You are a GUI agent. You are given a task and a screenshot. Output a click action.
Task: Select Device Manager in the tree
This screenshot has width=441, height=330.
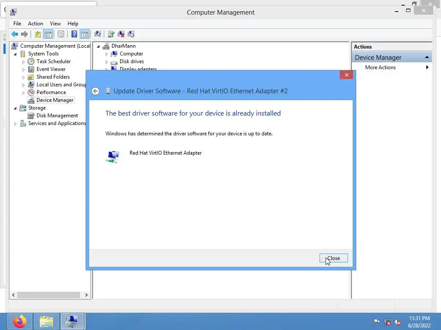click(x=55, y=100)
